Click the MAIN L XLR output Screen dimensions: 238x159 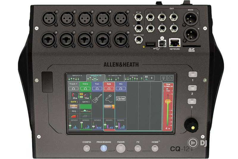[x=191, y=19]
